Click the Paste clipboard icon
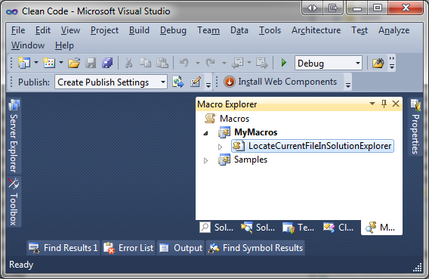The height and width of the screenshot is (279, 429). [162, 64]
